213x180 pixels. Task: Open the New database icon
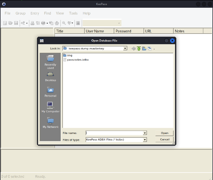[x=5, y=23]
